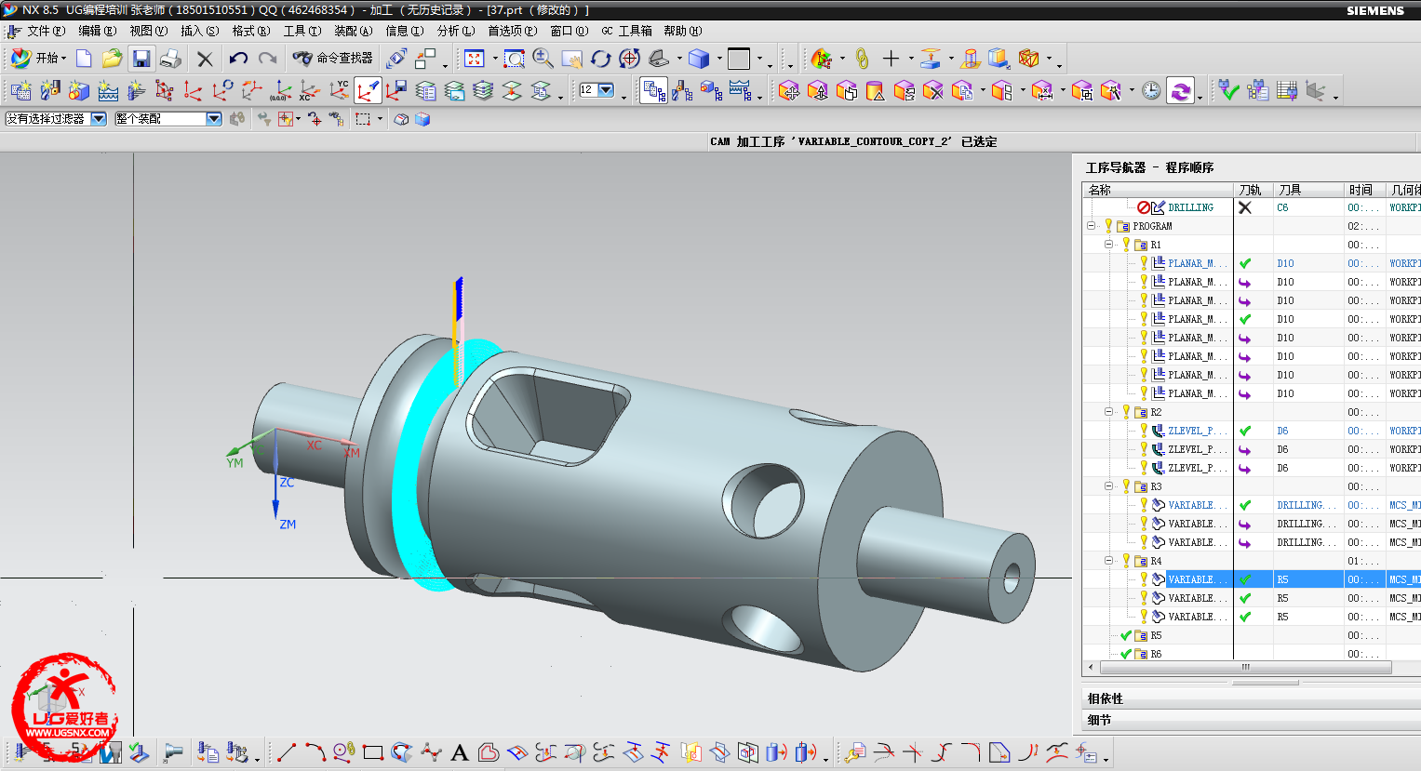Select the R5 program group
Image resolution: width=1421 pixels, height=771 pixels.
coord(1251,635)
